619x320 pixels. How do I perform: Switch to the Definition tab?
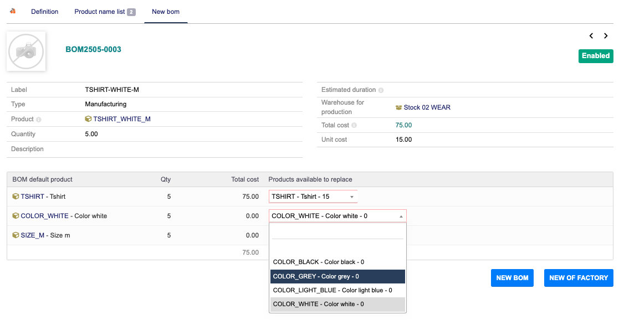[44, 12]
